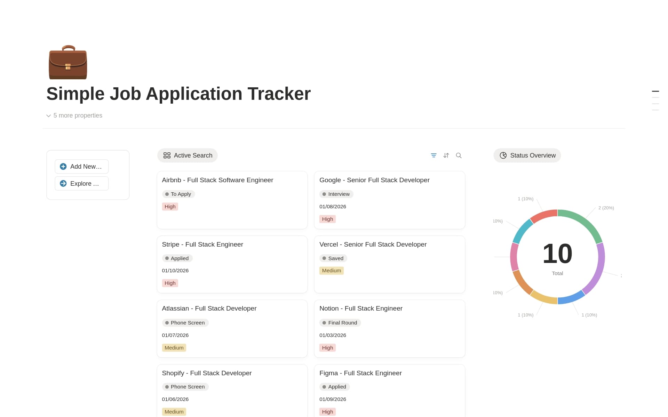Click the Applied status on Figma card
This screenshot has width=668, height=417.
334,387
